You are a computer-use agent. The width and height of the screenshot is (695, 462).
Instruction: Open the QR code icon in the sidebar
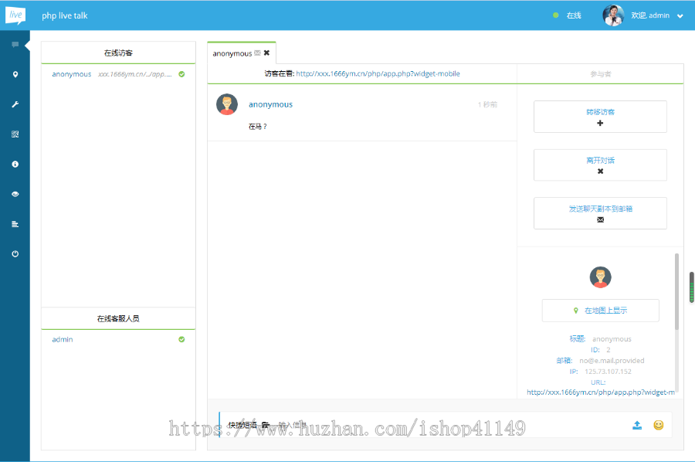coord(15,134)
